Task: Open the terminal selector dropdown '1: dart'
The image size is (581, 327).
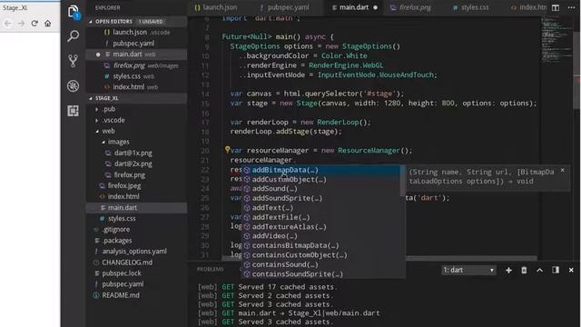Action: pos(468,271)
